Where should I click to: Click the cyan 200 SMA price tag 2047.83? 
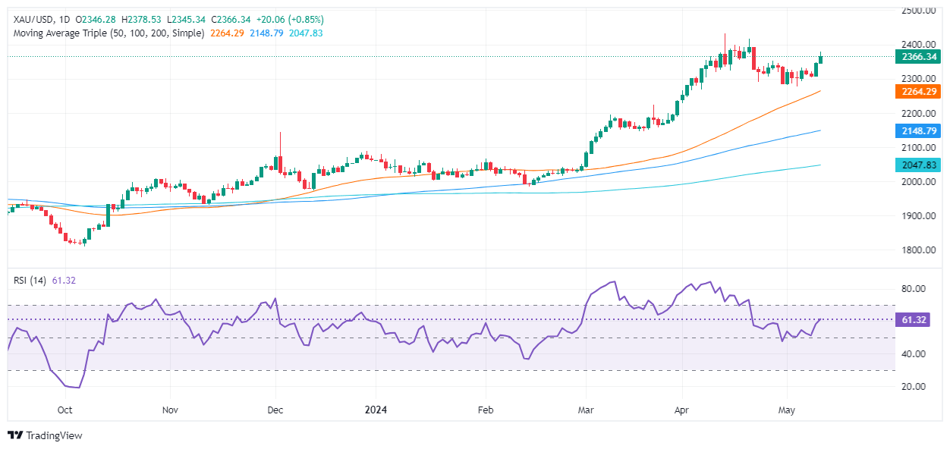[x=917, y=165]
